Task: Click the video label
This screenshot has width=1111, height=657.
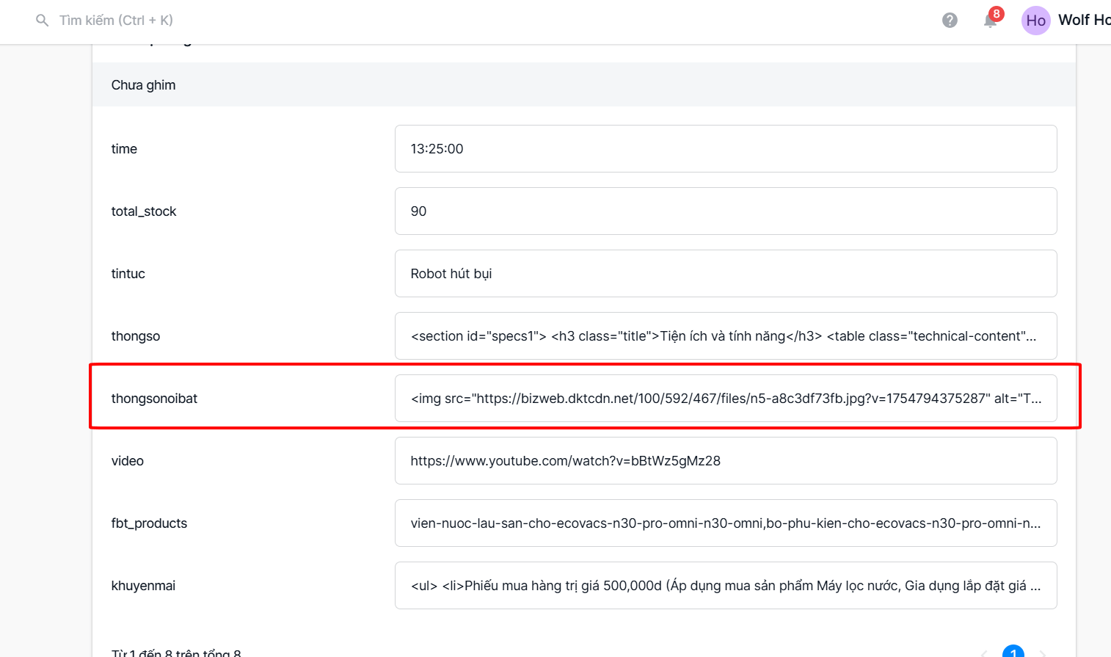Action: pyautogui.click(x=128, y=461)
